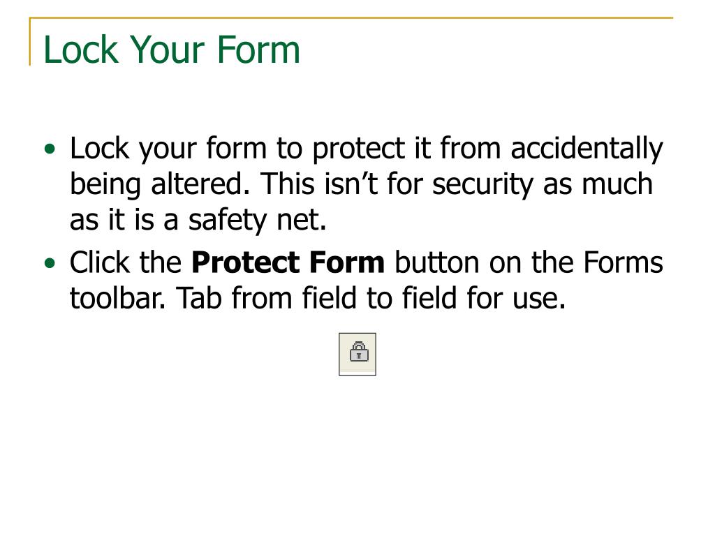Screen dimensions: 715x536
Task: Click the first green bullet dot
Action: point(50,149)
